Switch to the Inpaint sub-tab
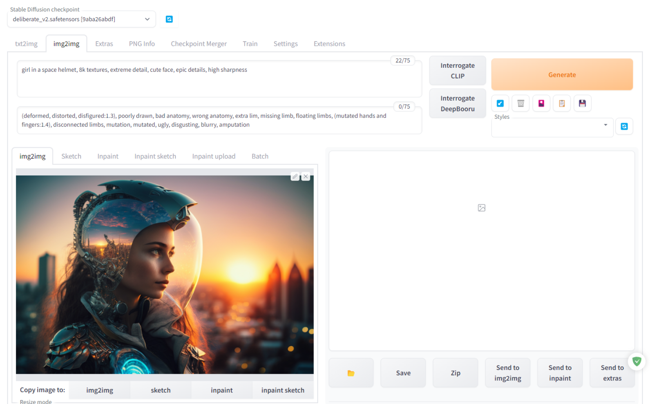Screen dimensions: 650x404 point(108,156)
